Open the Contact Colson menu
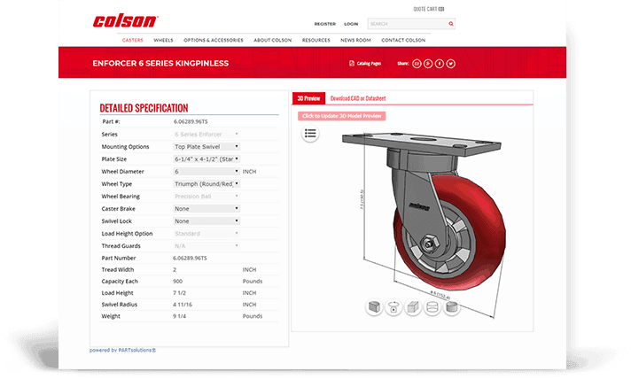Image resolution: width=631 pixels, height=379 pixels. click(403, 40)
